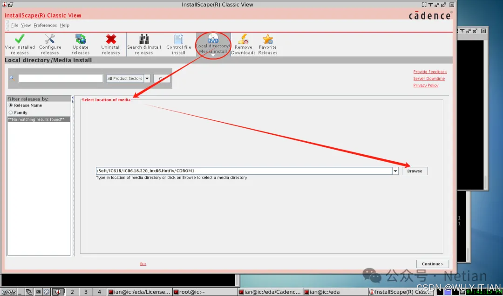
Task: Click the taskbar round clock-like icon
Action: click(47, 292)
